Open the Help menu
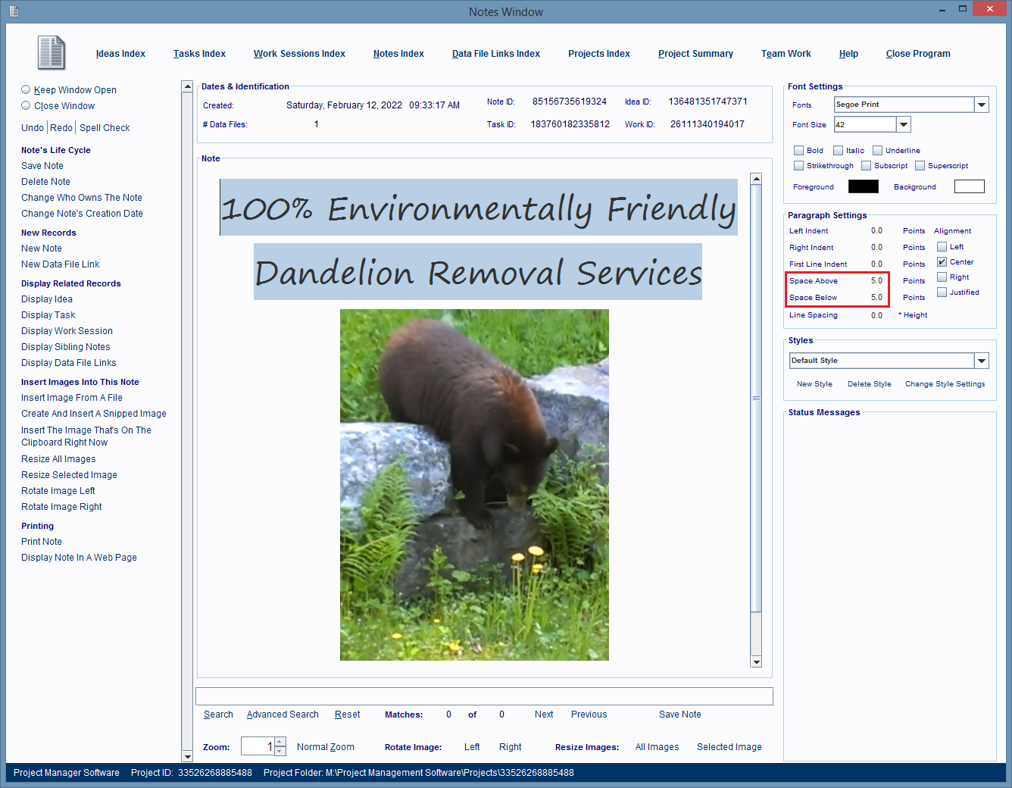1012x788 pixels. (848, 54)
